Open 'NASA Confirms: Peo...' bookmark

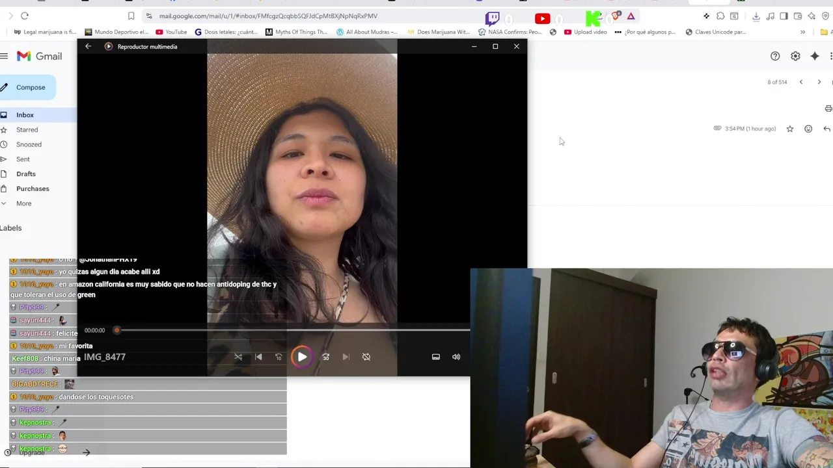(x=510, y=32)
